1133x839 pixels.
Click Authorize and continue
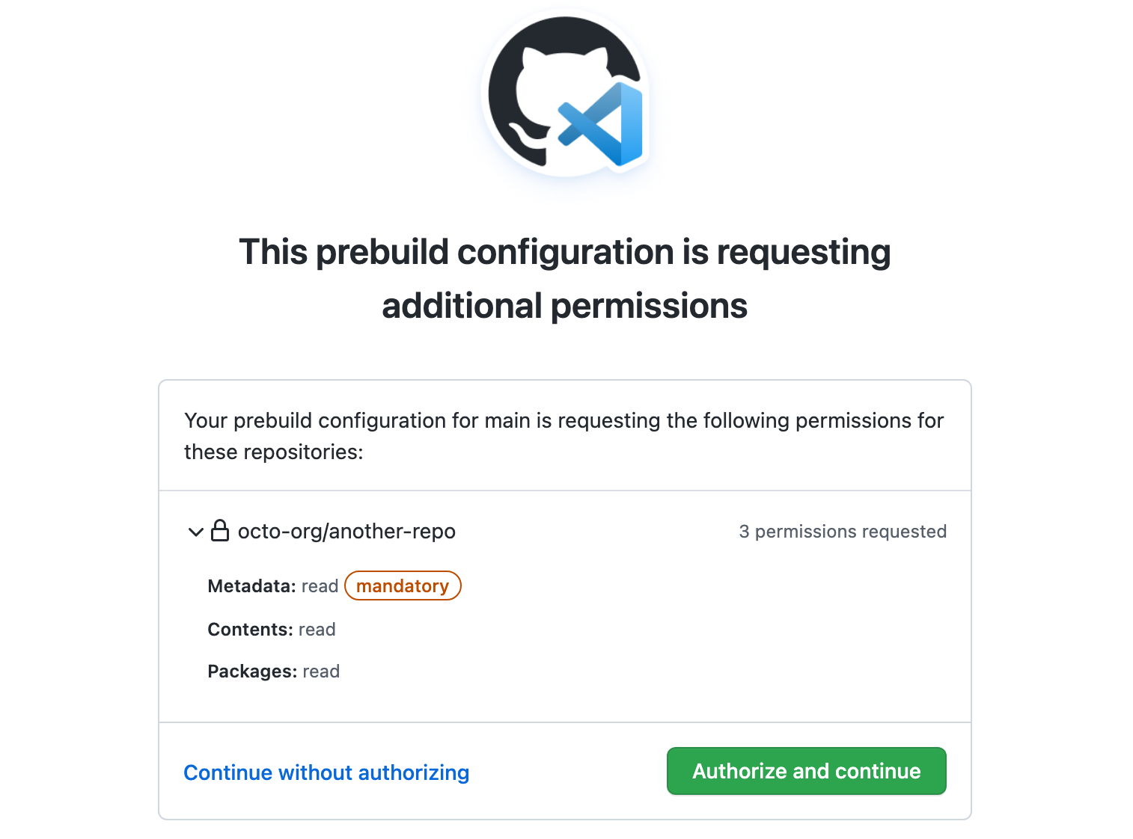pyautogui.click(x=806, y=771)
